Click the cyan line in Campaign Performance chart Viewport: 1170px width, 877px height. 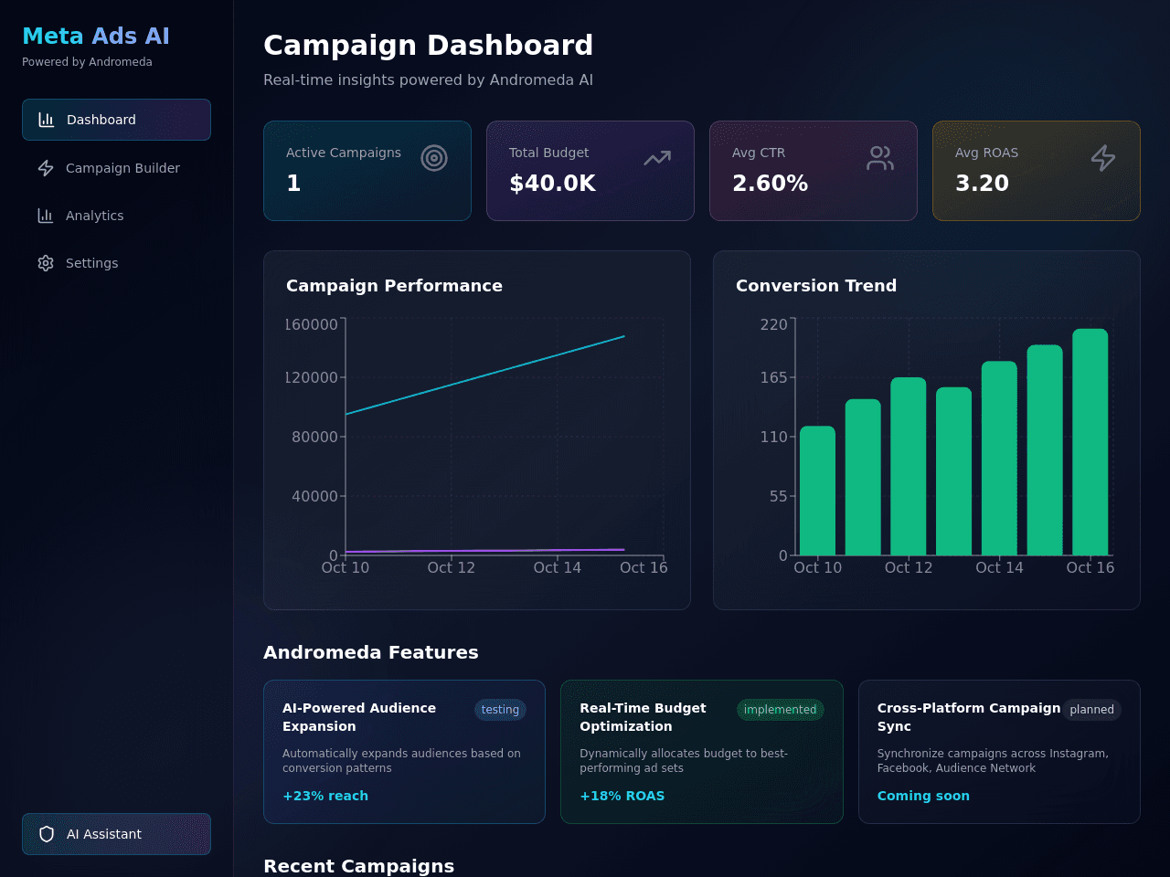click(484, 375)
